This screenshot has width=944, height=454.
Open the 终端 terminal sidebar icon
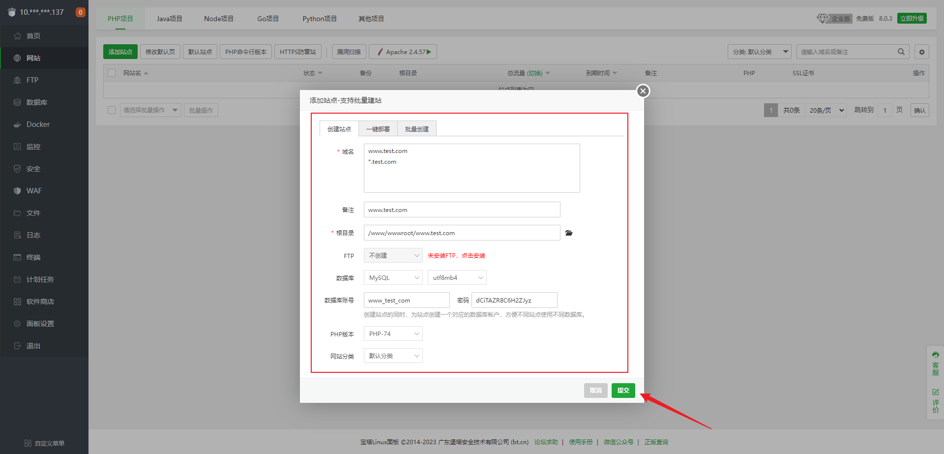17,257
